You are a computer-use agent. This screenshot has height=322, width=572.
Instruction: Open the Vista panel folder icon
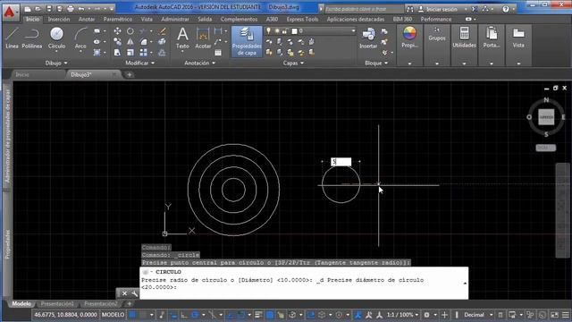click(x=518, y=38)
